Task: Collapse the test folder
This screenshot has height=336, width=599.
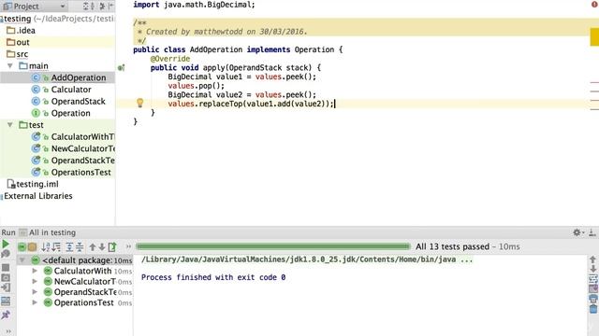Action: coord(10,125)
